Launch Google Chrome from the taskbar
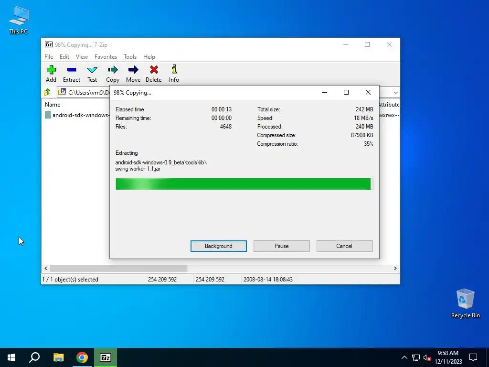 82,357
